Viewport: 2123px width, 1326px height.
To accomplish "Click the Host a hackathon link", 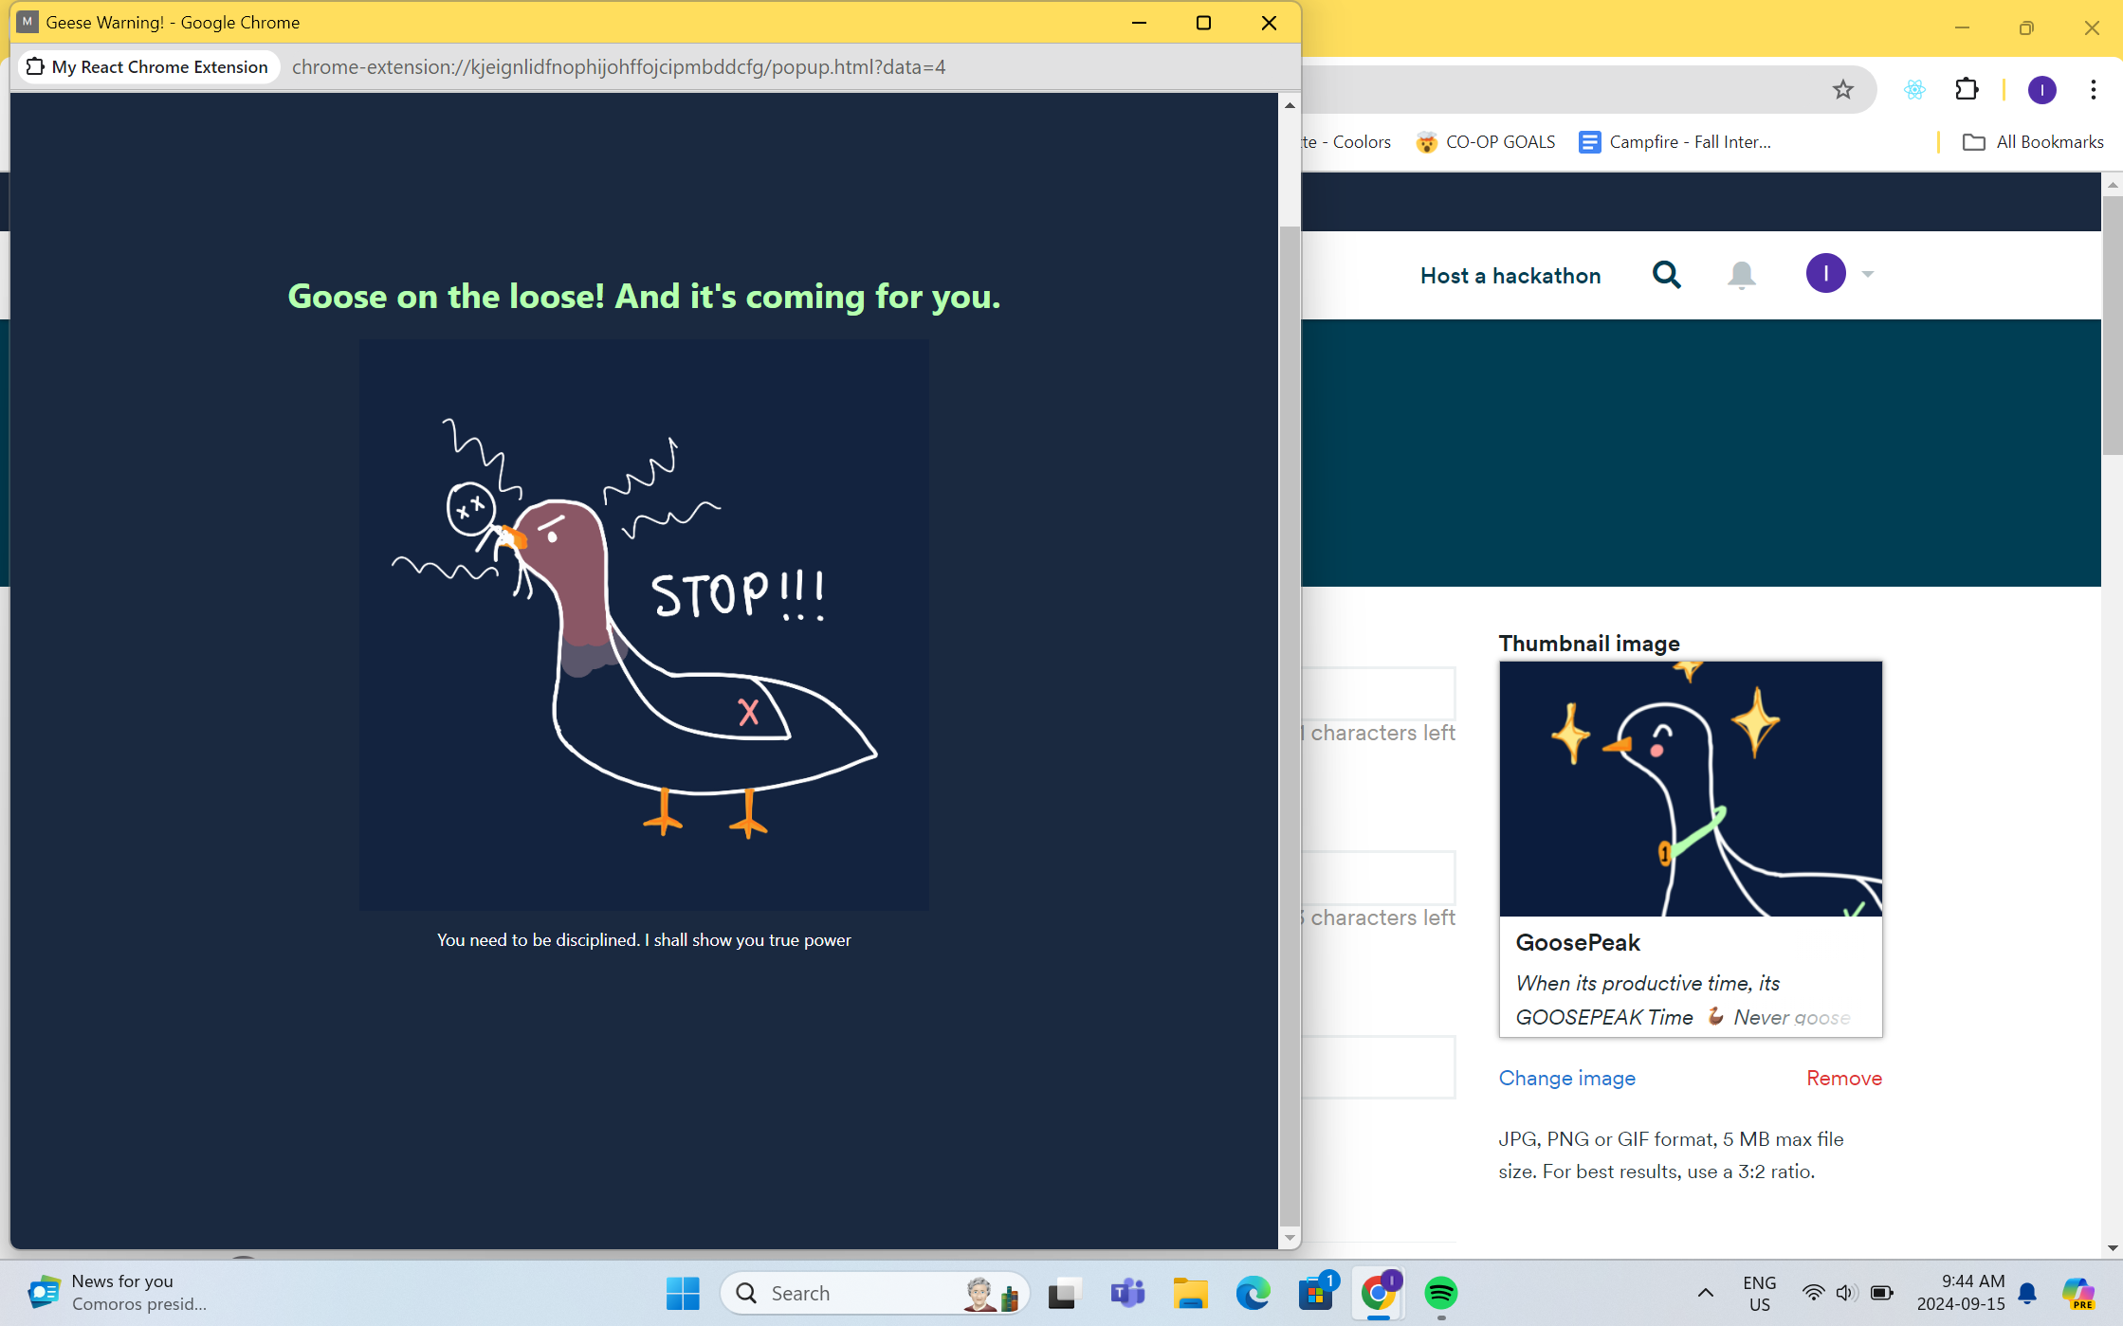I will coord(1510,276).
